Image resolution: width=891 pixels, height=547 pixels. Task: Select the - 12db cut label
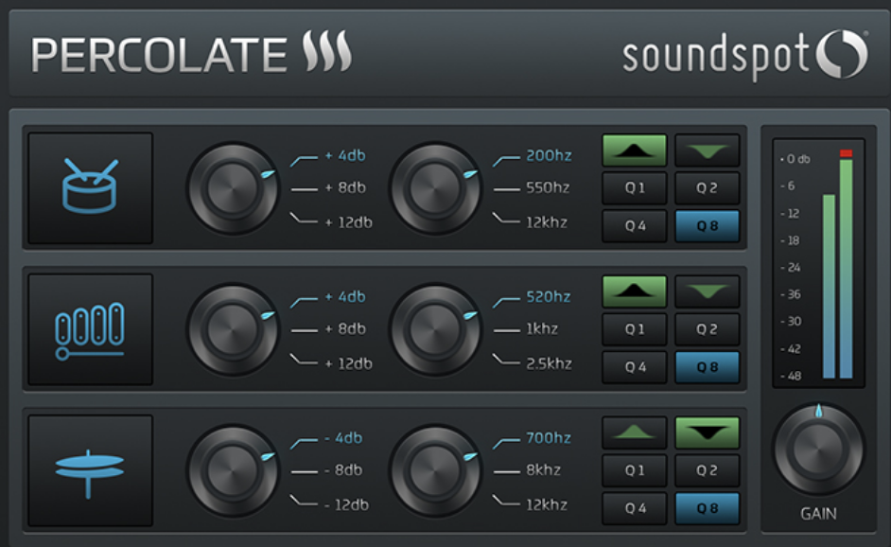click(x=346, y=505)
